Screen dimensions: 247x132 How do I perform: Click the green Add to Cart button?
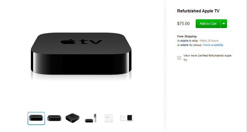click(x=208, y=24)
